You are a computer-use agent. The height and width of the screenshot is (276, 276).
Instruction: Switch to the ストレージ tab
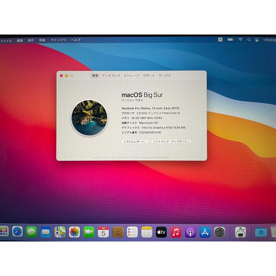[132, 76]
